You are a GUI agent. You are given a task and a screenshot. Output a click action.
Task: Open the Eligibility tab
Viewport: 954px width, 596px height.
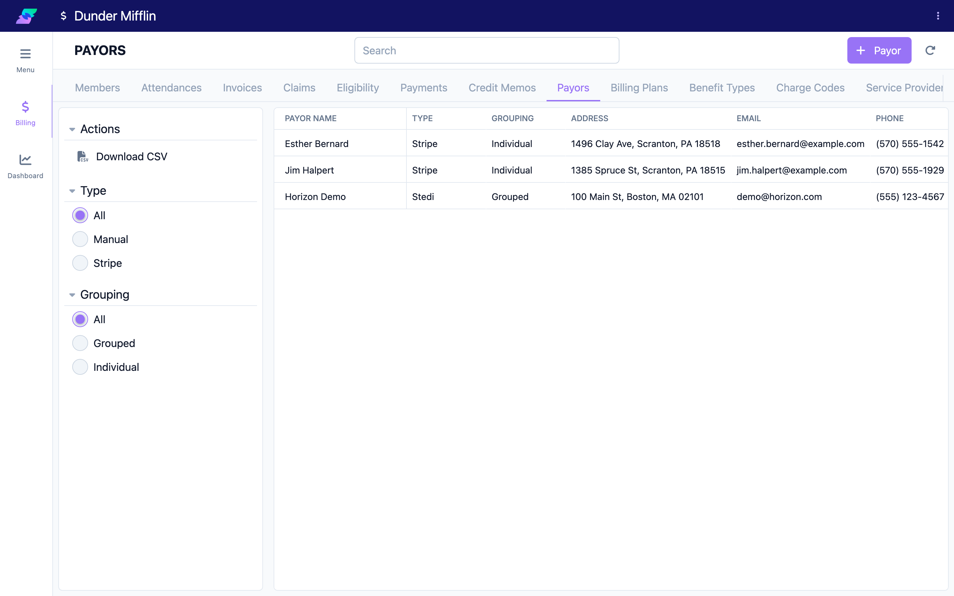[357, 87]
